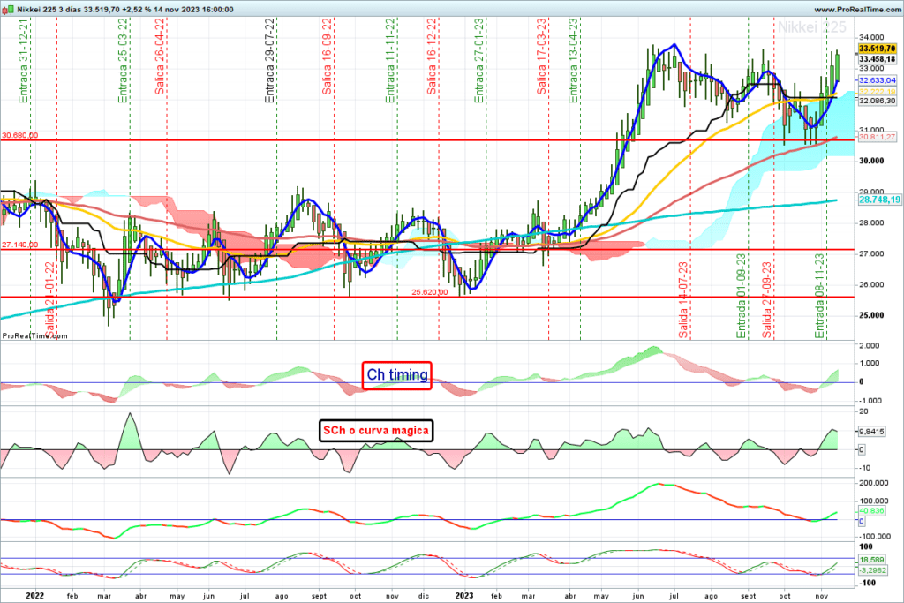
Task: Click the 32.086,30 price tag
Action: (x=878, y=101)
